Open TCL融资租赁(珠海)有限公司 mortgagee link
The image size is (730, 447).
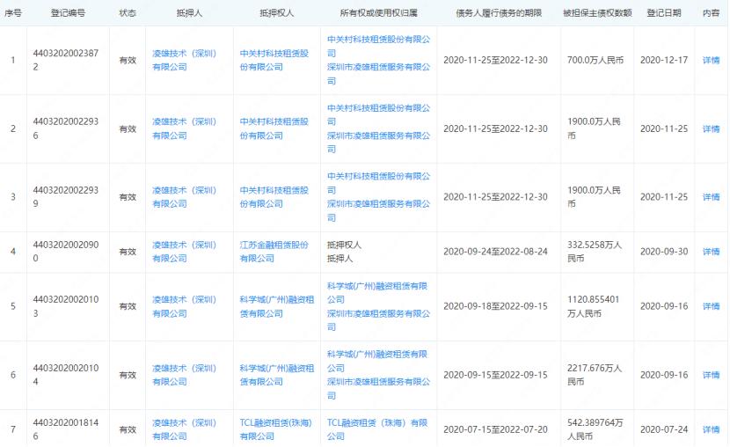click(275, 429)
